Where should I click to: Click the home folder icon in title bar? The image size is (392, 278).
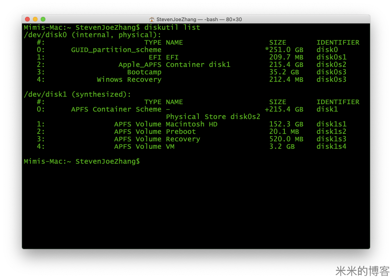[152, 19]
